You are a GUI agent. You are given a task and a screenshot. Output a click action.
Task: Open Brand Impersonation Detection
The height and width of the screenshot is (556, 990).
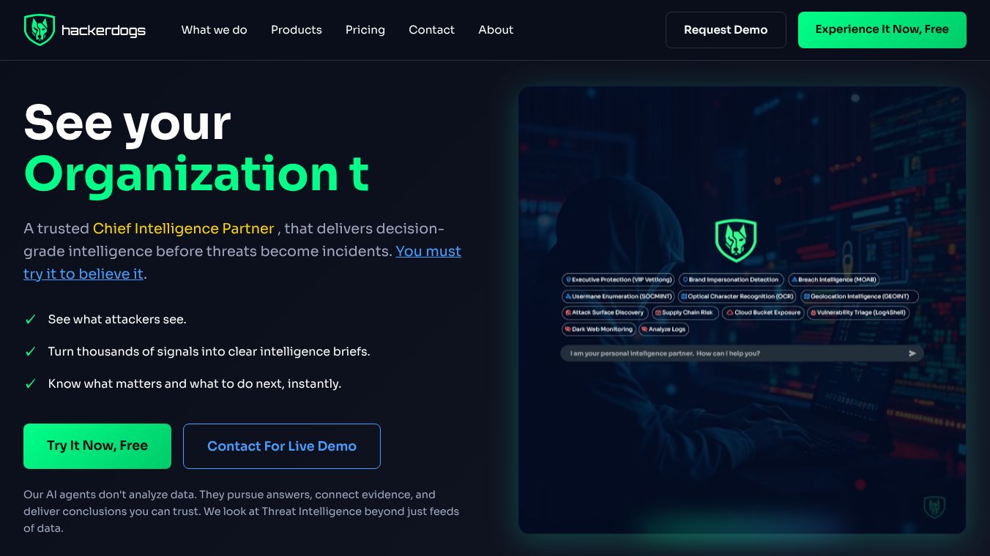[729, 279]
